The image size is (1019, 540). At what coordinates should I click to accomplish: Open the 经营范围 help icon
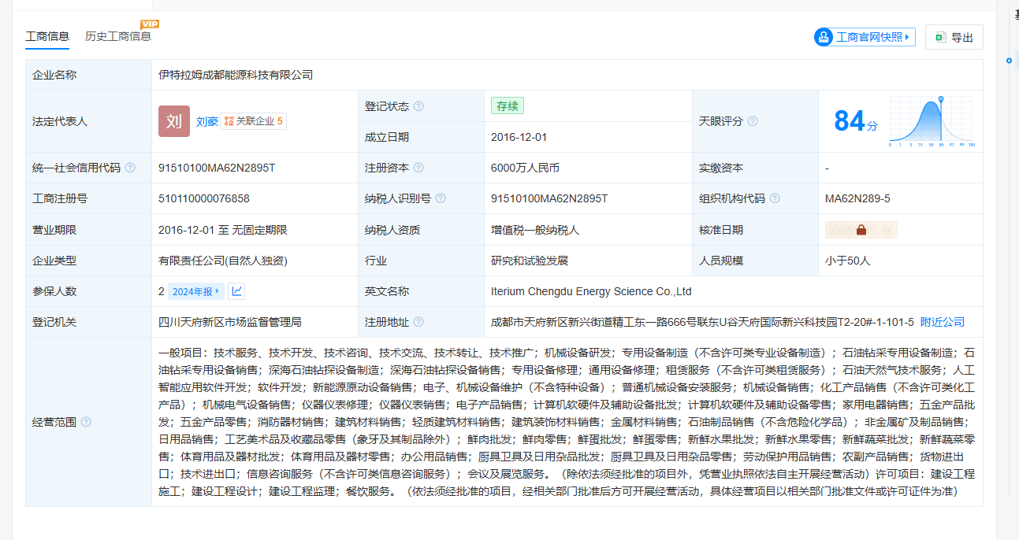click(86, 422)
